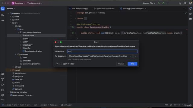Click UTF-8 encoding in status bar

click(x=177, y=105)
